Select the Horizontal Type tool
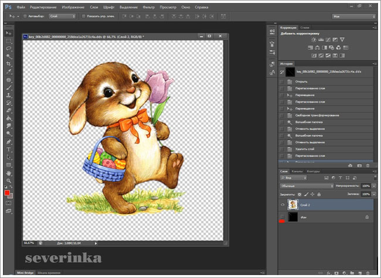The width and height of the screenshot is (381, 278). (x=8, y=149)
